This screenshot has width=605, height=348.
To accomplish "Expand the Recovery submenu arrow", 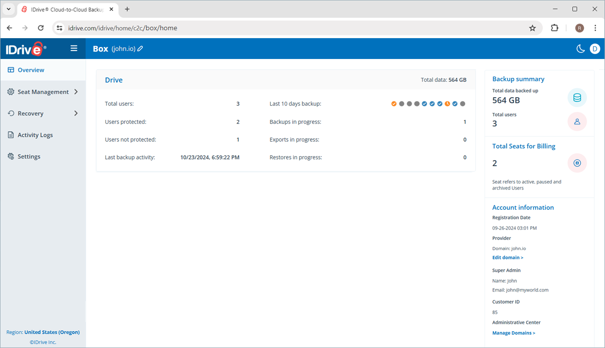I will [x=76, y=114].
